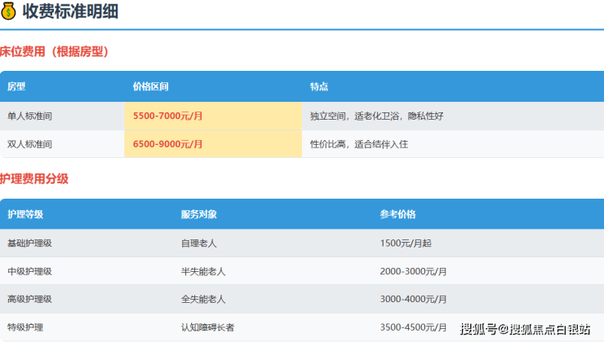The width and height of the screenshot is (604, 342).
Task: Click the highlighted 5500-7000元/月 price cell
Action: point(168,116)
